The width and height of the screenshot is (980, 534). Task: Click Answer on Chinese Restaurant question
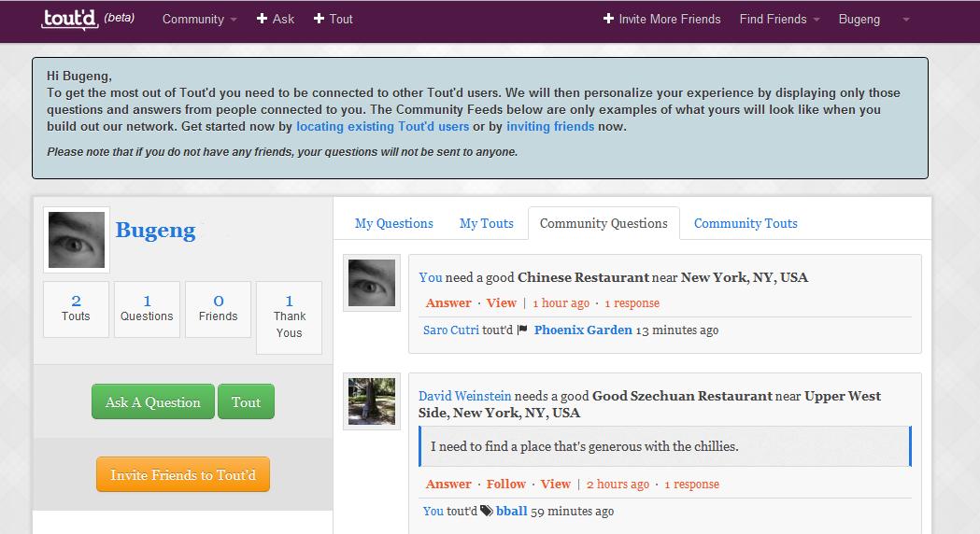point(448,302)
